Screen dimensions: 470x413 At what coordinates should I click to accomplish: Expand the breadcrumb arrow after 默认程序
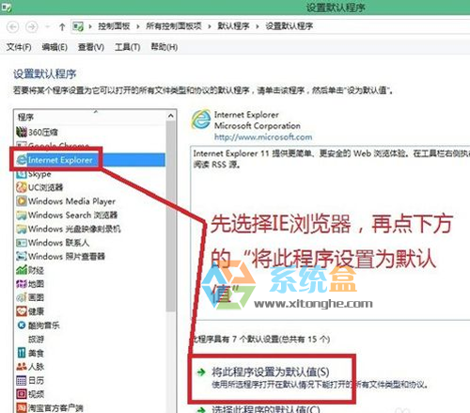(258, 26)
